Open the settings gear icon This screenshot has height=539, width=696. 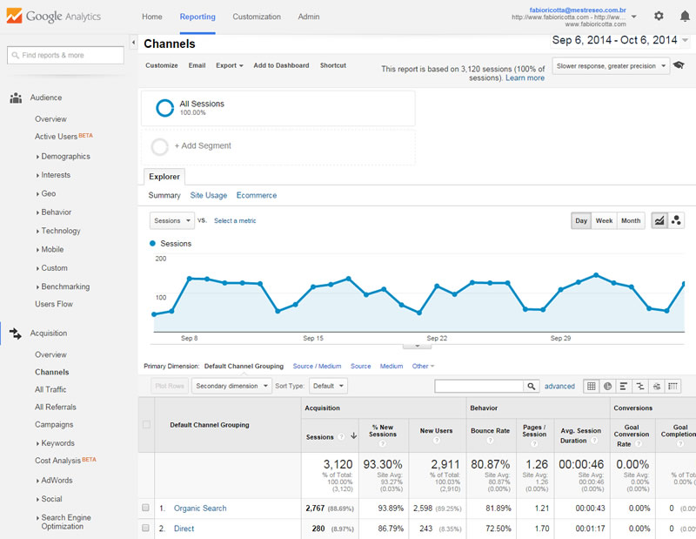[x=659, y=16]
